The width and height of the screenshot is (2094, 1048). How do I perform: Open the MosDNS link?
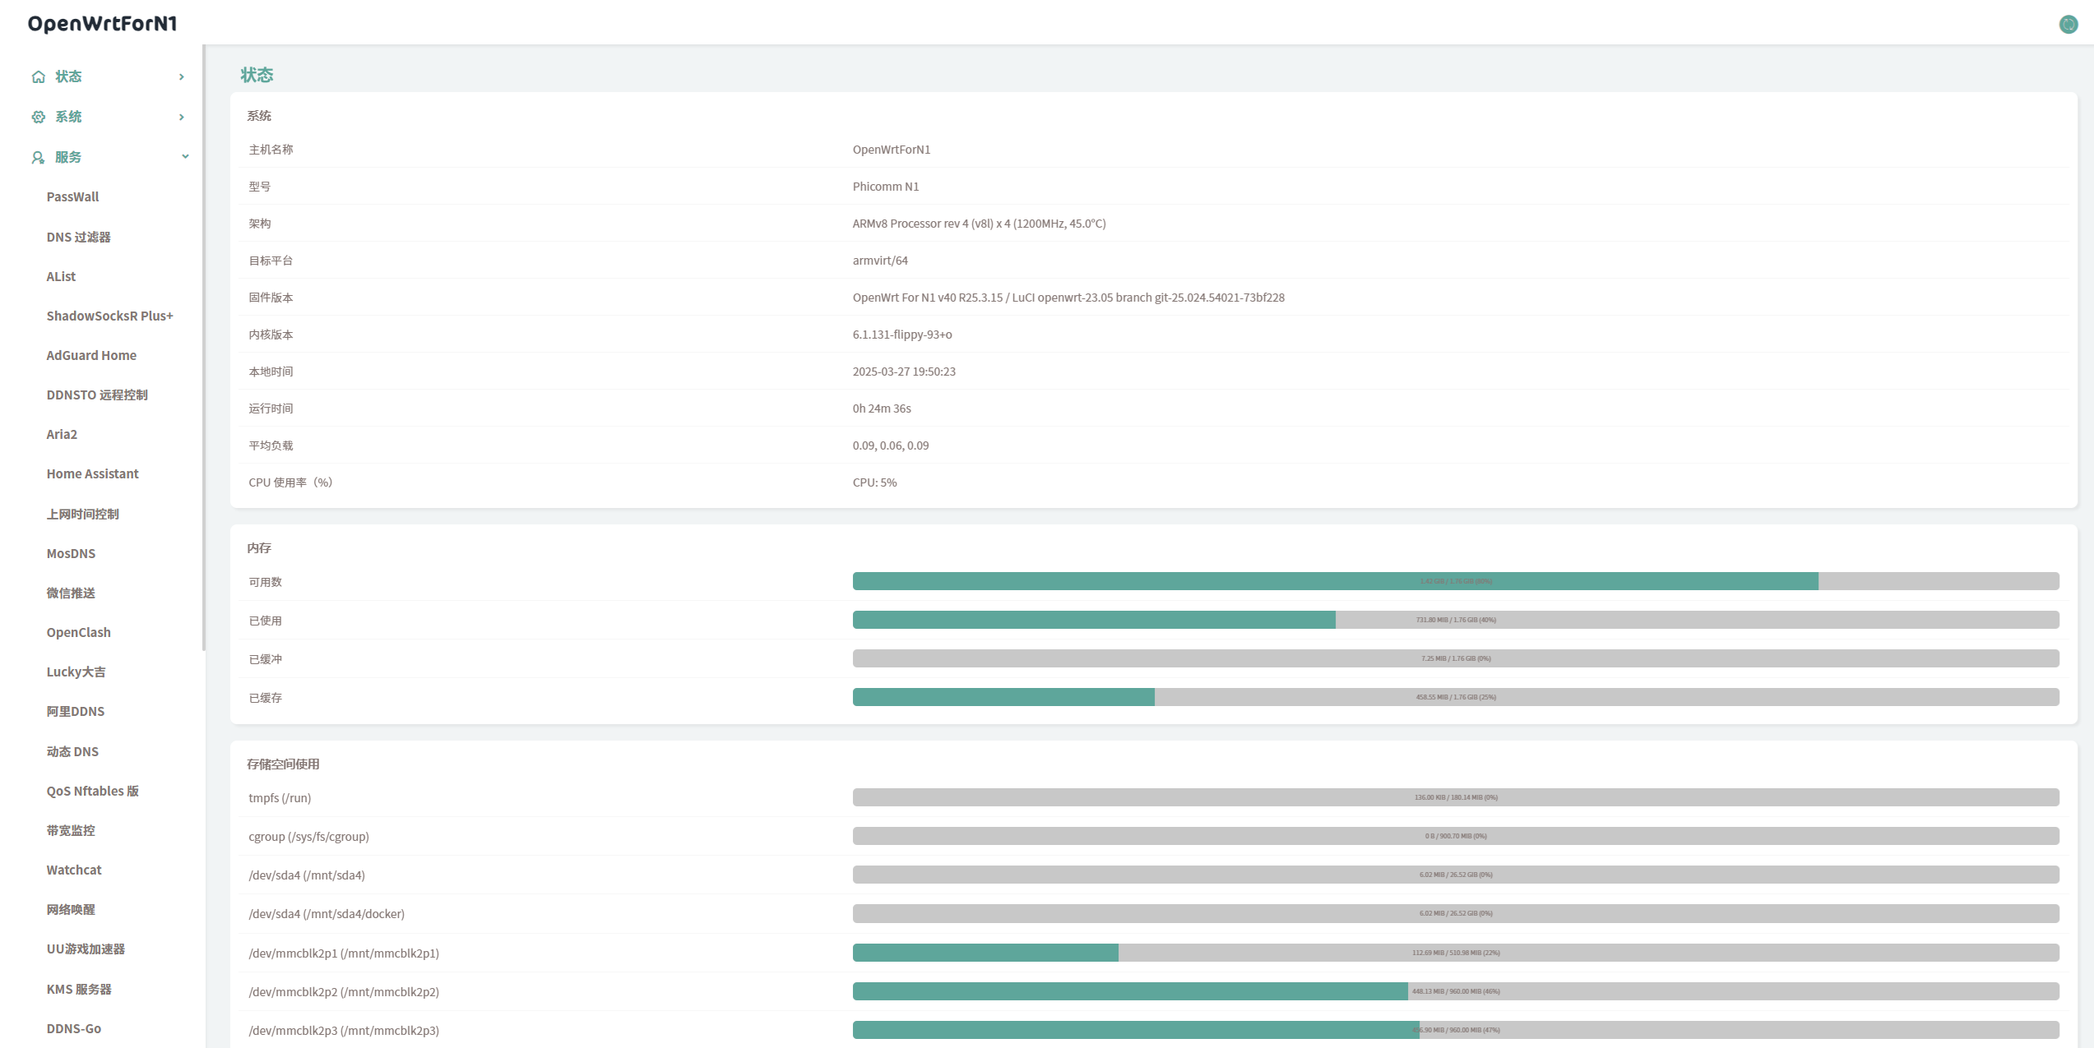pyautogui.click(x=71, y=554)
